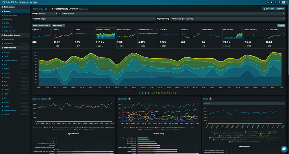Viewport: 289px width, 154px height.
Task: Open help via the question mark icon
Action: click(279, 2)
